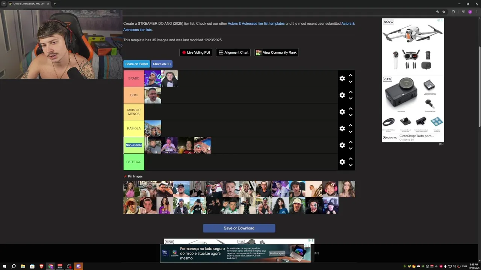Viewport: 481px width, 270px height.
Task: Open media control icon in browser toolbar
Action: [x=463, y=12]
